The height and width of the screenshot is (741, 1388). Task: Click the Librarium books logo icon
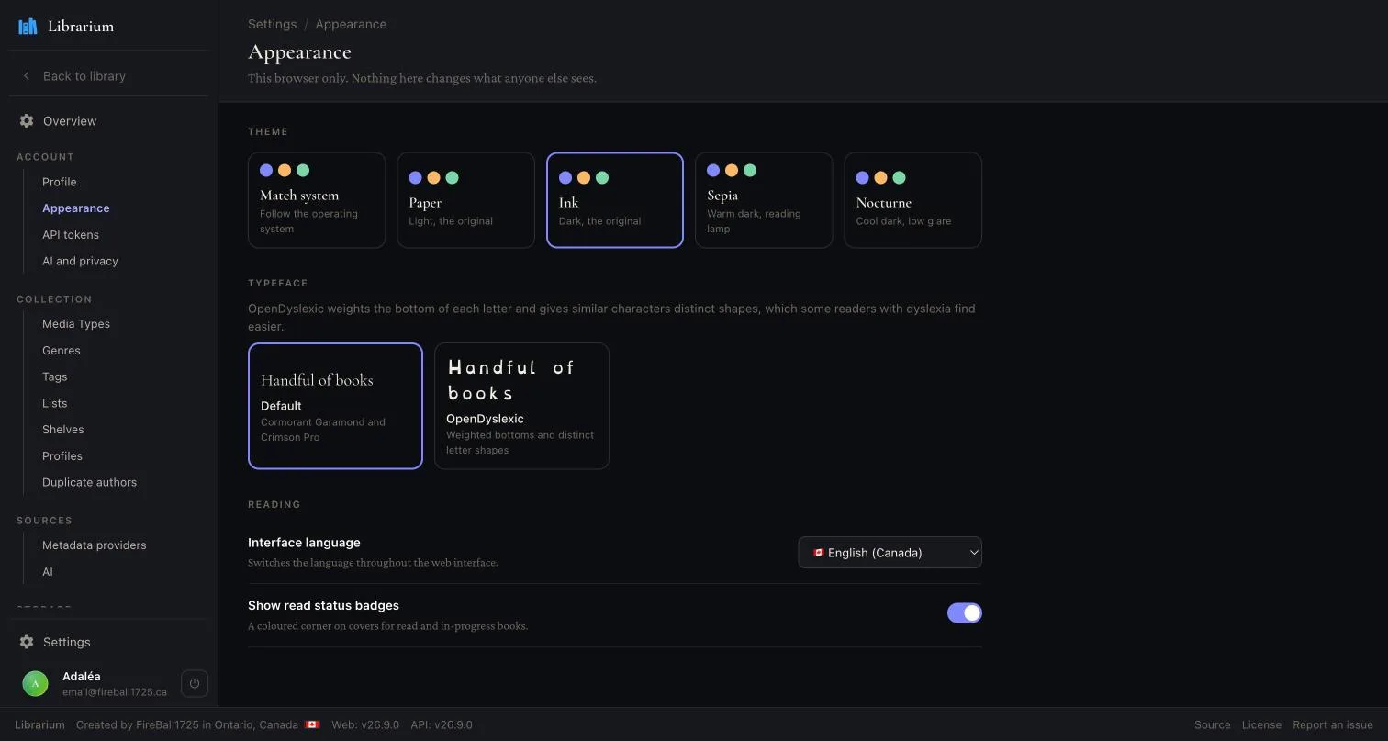click(28, 26)
